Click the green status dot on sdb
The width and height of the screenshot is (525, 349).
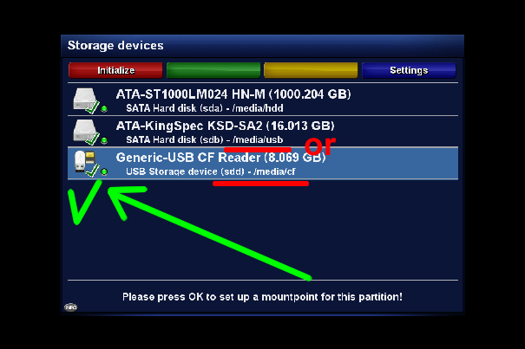[104, 140]
